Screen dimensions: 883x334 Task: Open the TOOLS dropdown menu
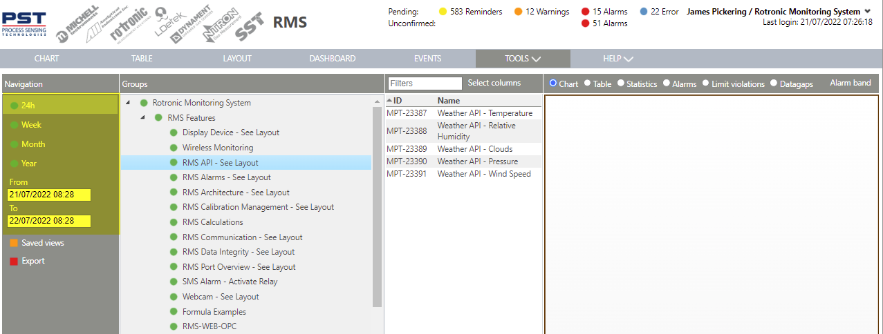click(x=523, y=59)
